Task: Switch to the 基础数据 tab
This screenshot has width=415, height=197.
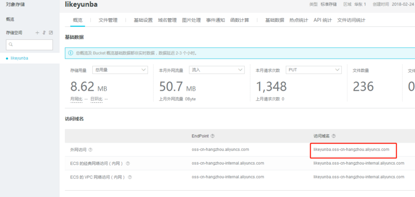Action: tap(275, 20)
